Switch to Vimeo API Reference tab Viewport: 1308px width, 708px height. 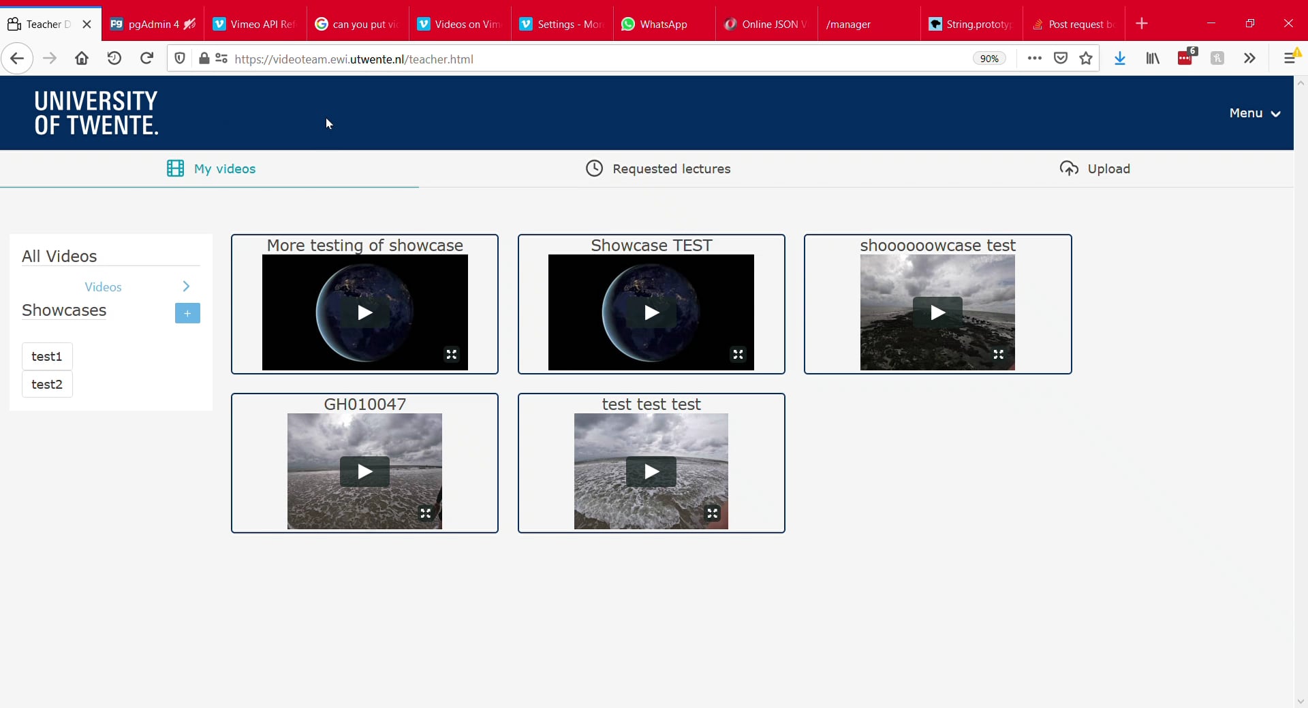click(x=255, y=24)
